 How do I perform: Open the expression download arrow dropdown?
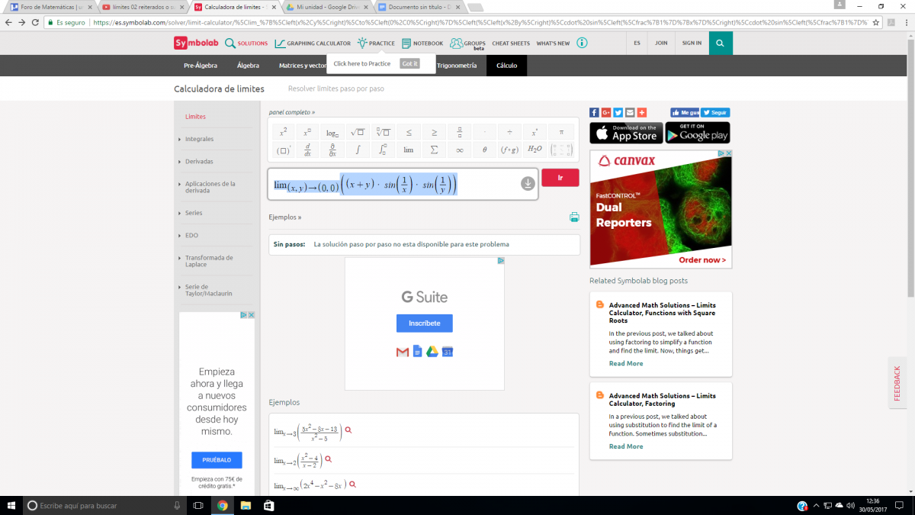click(x=528, y=184)
